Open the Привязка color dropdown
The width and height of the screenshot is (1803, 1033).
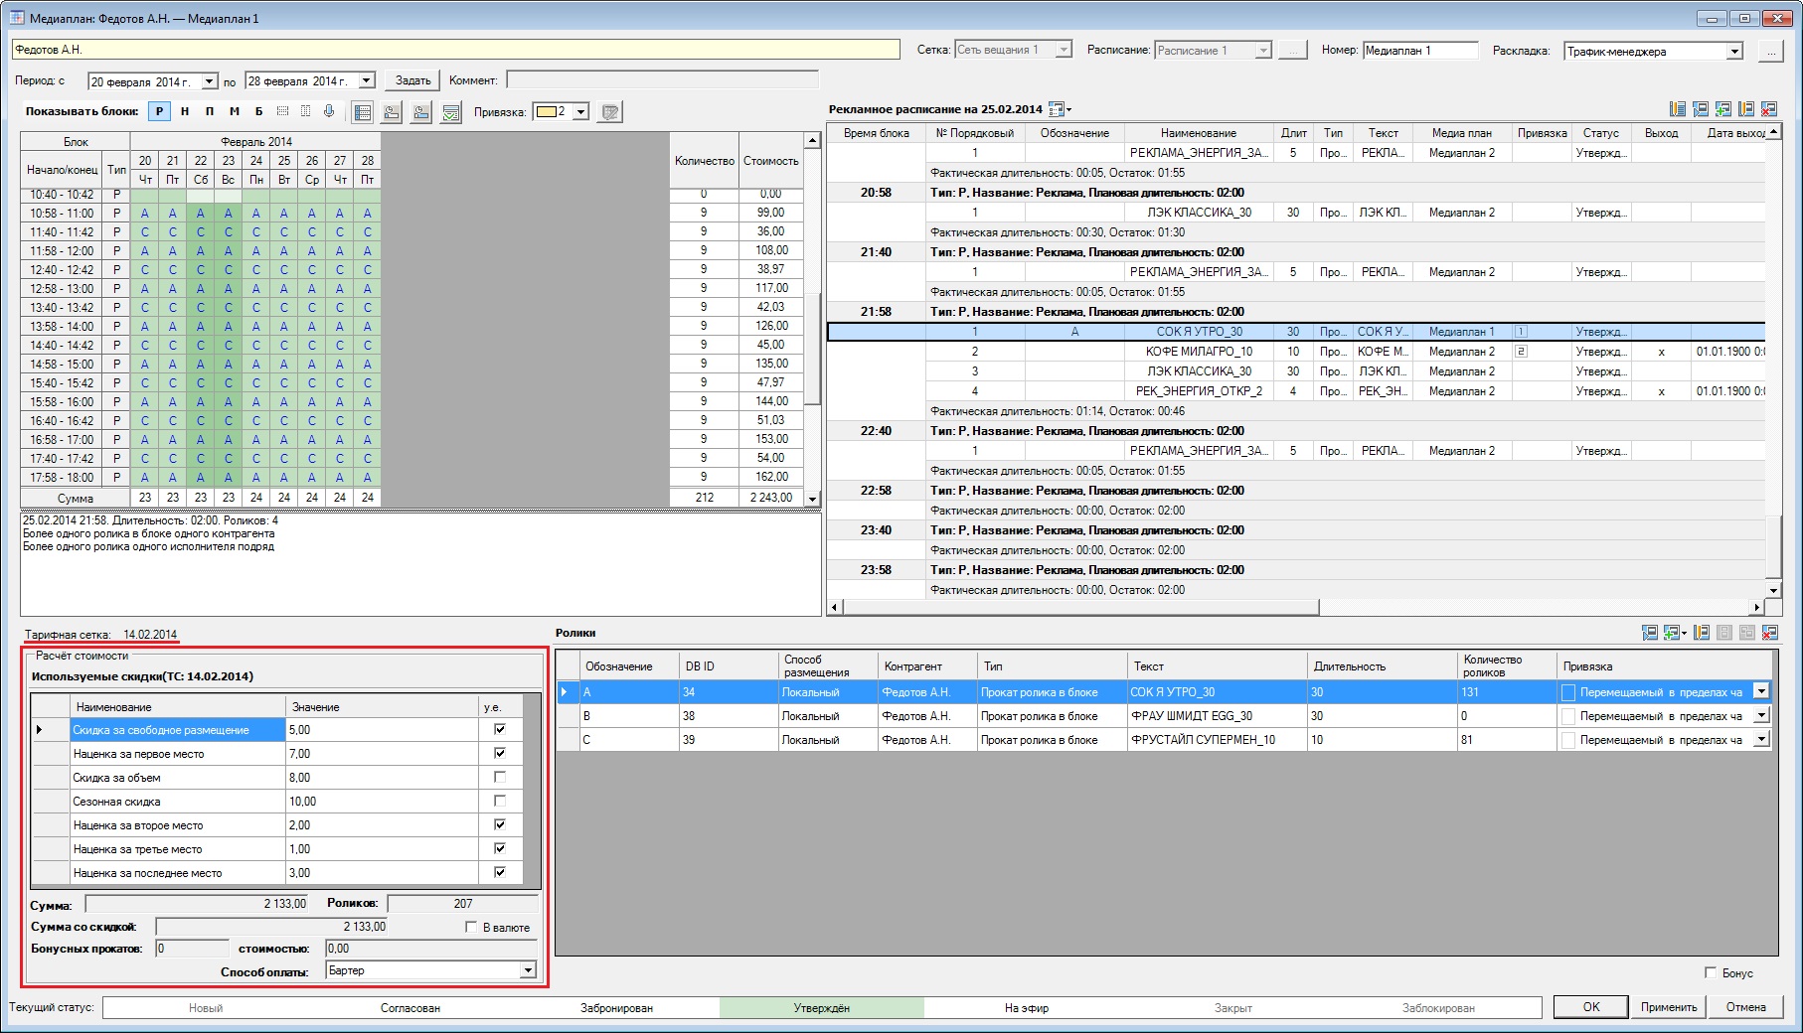pyautogui.click(x=581, y=112)
